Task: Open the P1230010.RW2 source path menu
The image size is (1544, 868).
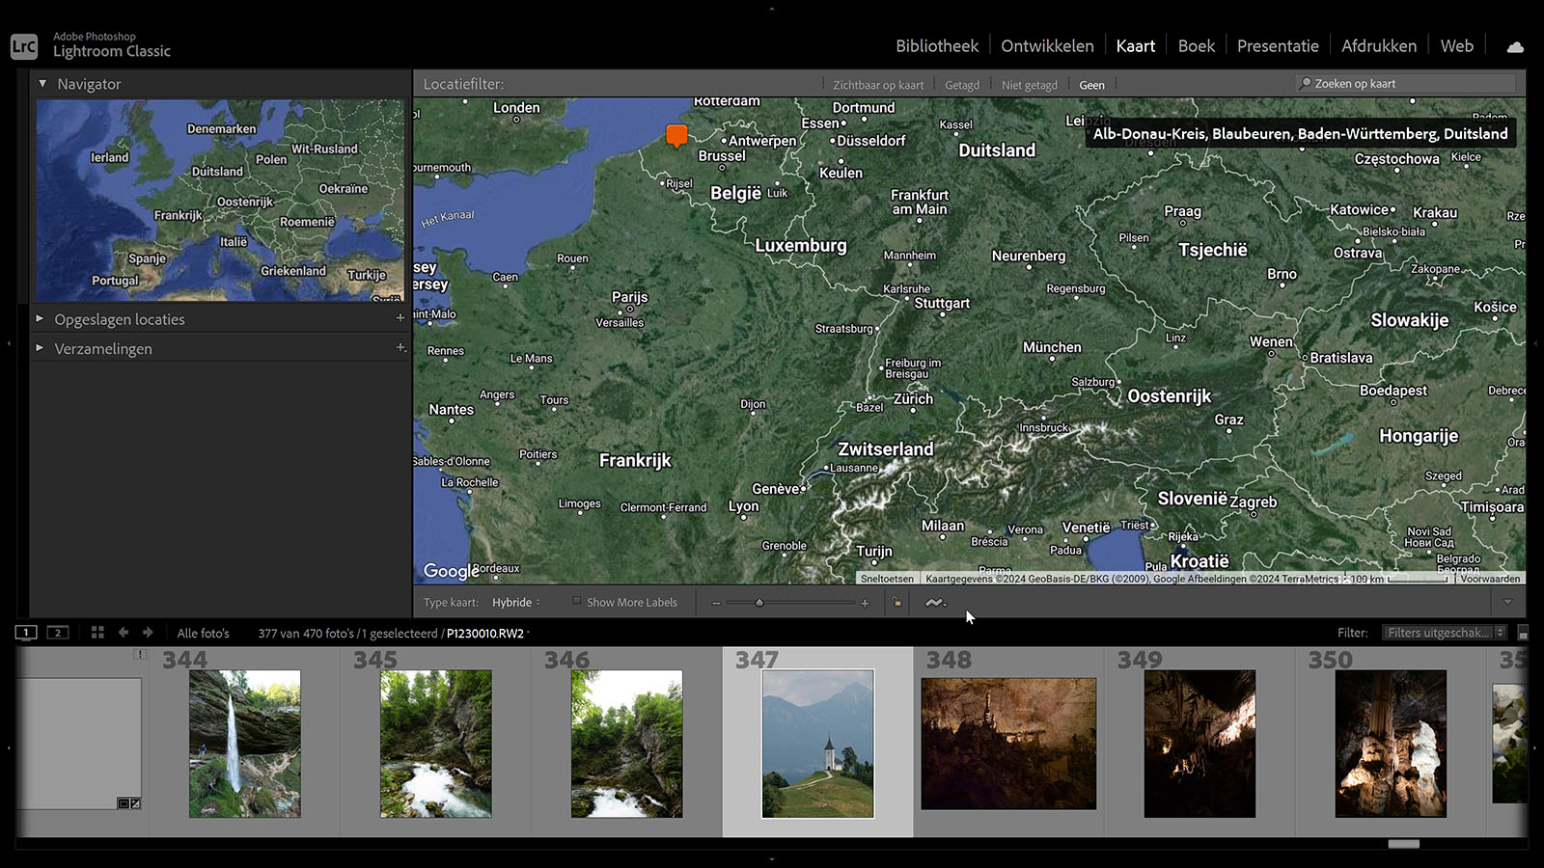Action: 487,634
